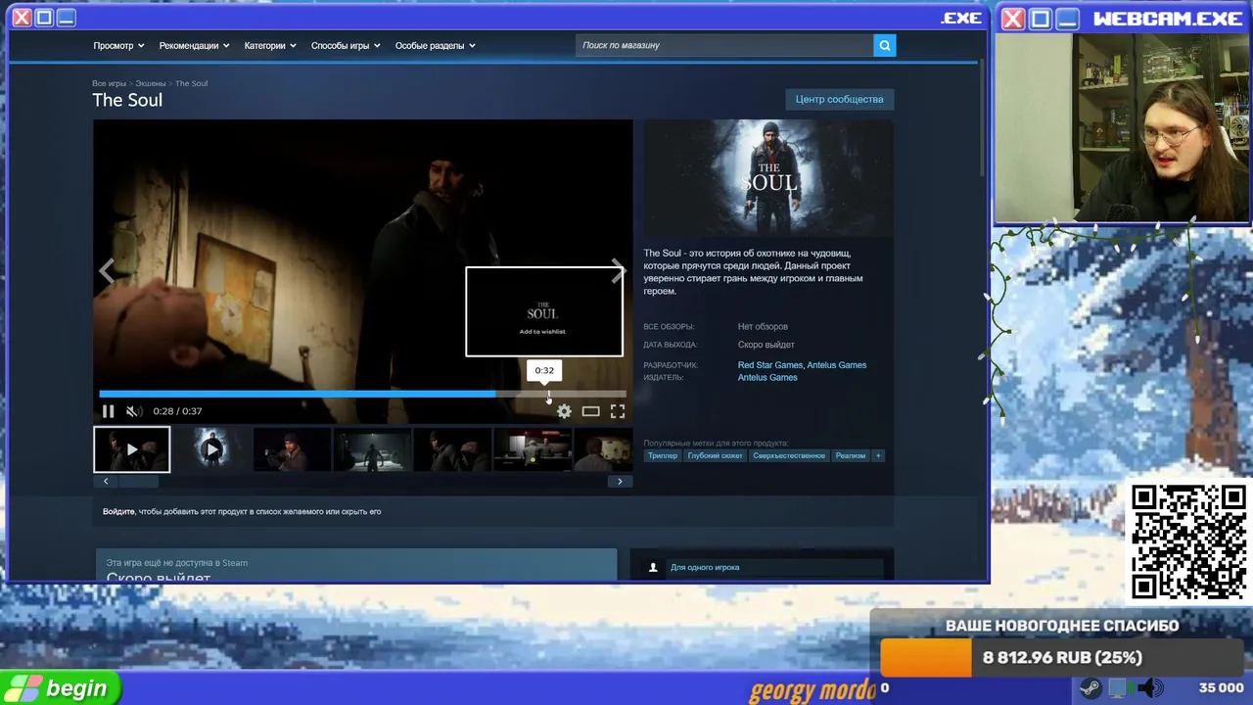Image resolution: width=1253 pixels, height=705 pixels.
Task: Open 'Способы игры' dropdown menu
Action: [346, 45]
